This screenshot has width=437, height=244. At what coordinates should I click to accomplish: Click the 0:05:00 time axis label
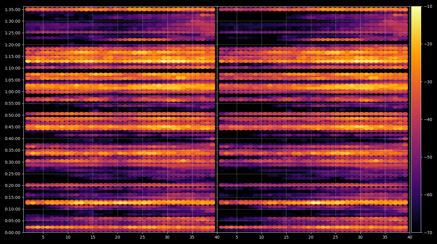[13, 221]
